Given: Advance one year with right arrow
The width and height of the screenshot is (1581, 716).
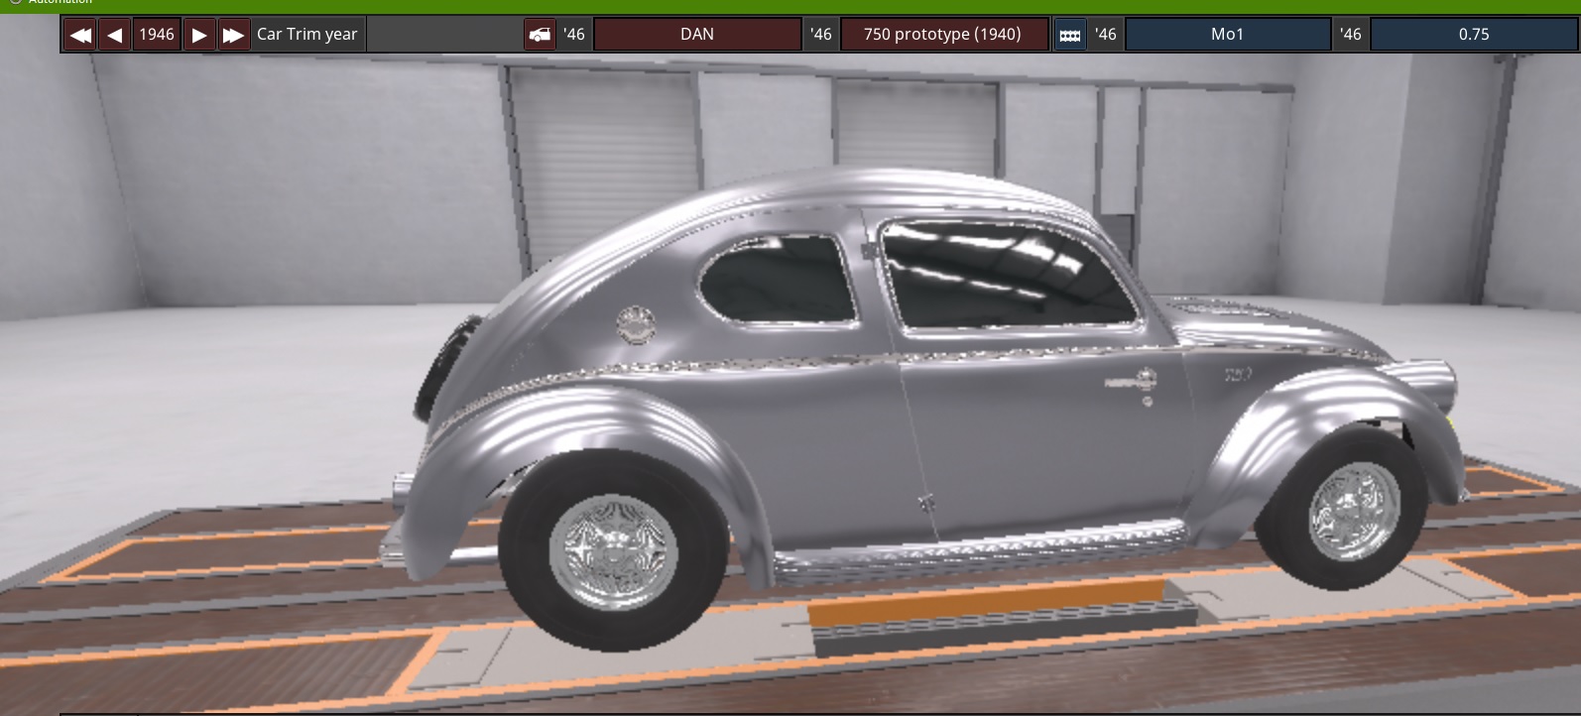Looking at the screenshot, I should (x=199, y=35).
